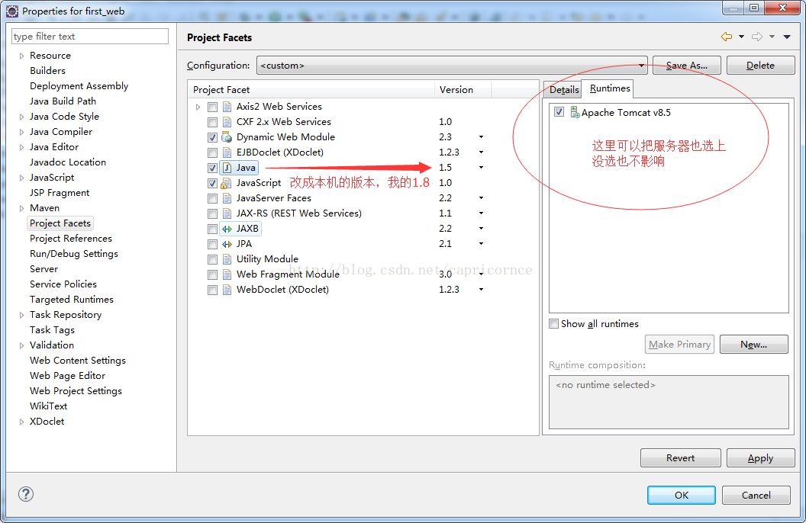
Task: Click the Cancel button
Action: point(756,496)
